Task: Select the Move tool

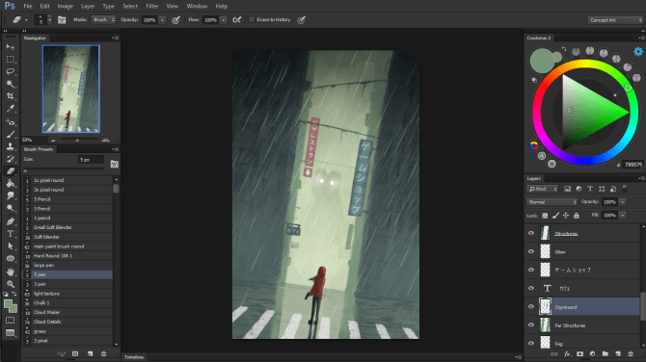Action: point(11,47)
